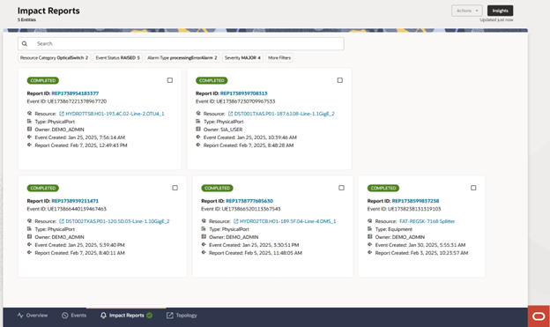This screenshot has width=550, height=327.
Task: Click 'Type: Equipment' text
Action: (394, 229)
